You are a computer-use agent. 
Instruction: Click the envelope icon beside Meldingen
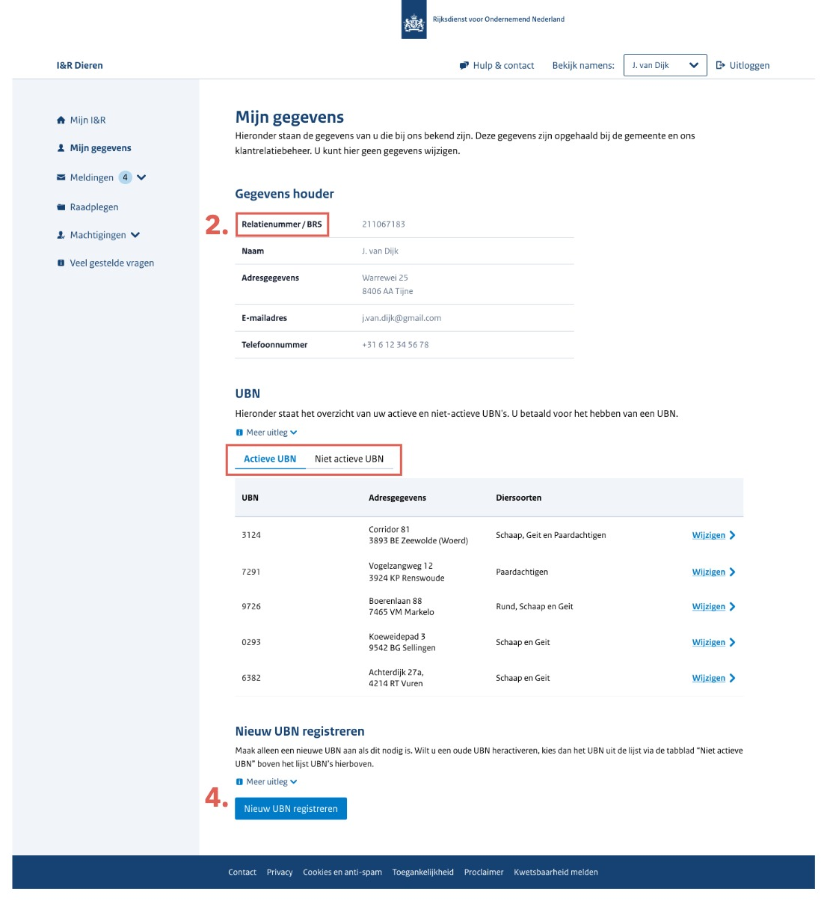pyautogui.click(x=61, y=177)
